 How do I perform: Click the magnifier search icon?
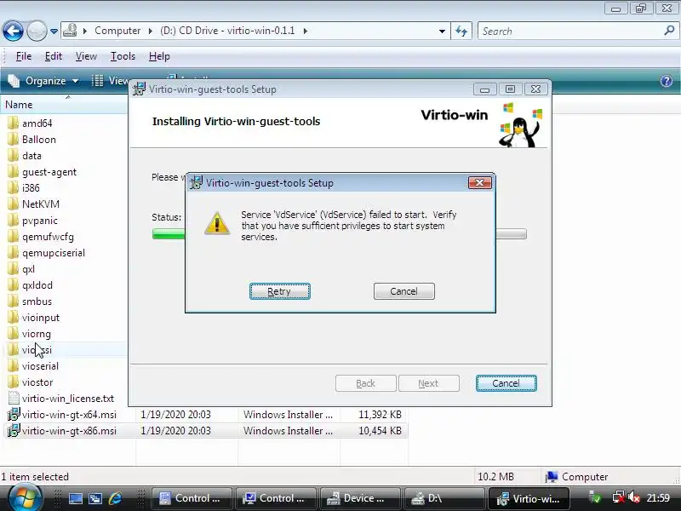(669, 31)
